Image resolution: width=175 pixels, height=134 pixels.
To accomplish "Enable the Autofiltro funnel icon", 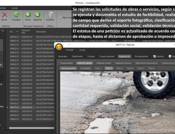I will (x=50, y=15).
